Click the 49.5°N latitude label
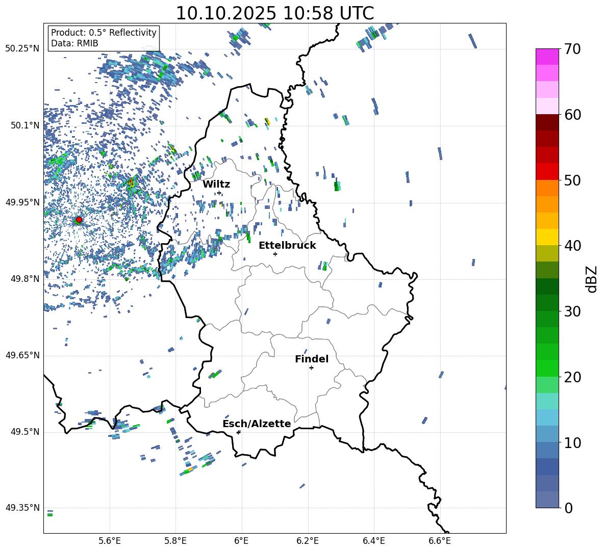The image size is (604, 551). (x=26, y=432)
